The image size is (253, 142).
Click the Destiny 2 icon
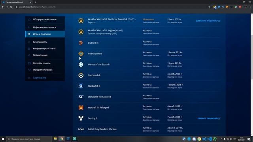pos(81,118)
